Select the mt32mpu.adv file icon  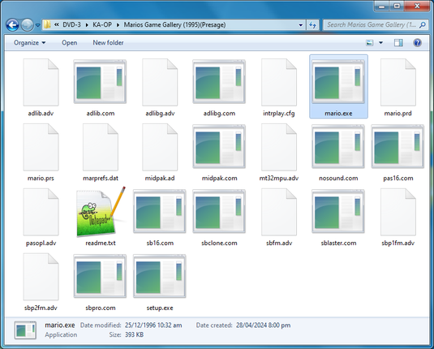(x=279, y=147)
